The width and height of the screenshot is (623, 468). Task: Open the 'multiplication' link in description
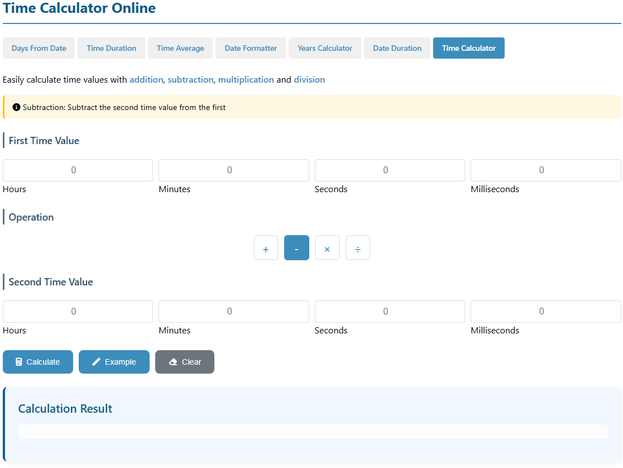click(246, 80)
